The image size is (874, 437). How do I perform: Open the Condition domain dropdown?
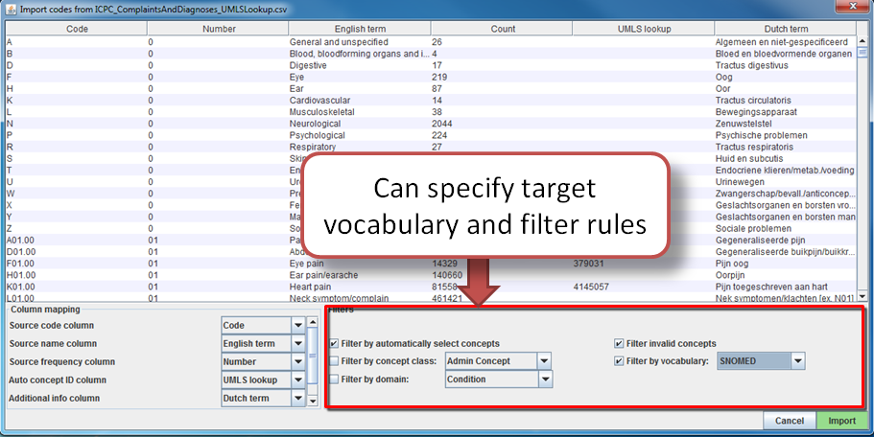click(x=544, y=379)
